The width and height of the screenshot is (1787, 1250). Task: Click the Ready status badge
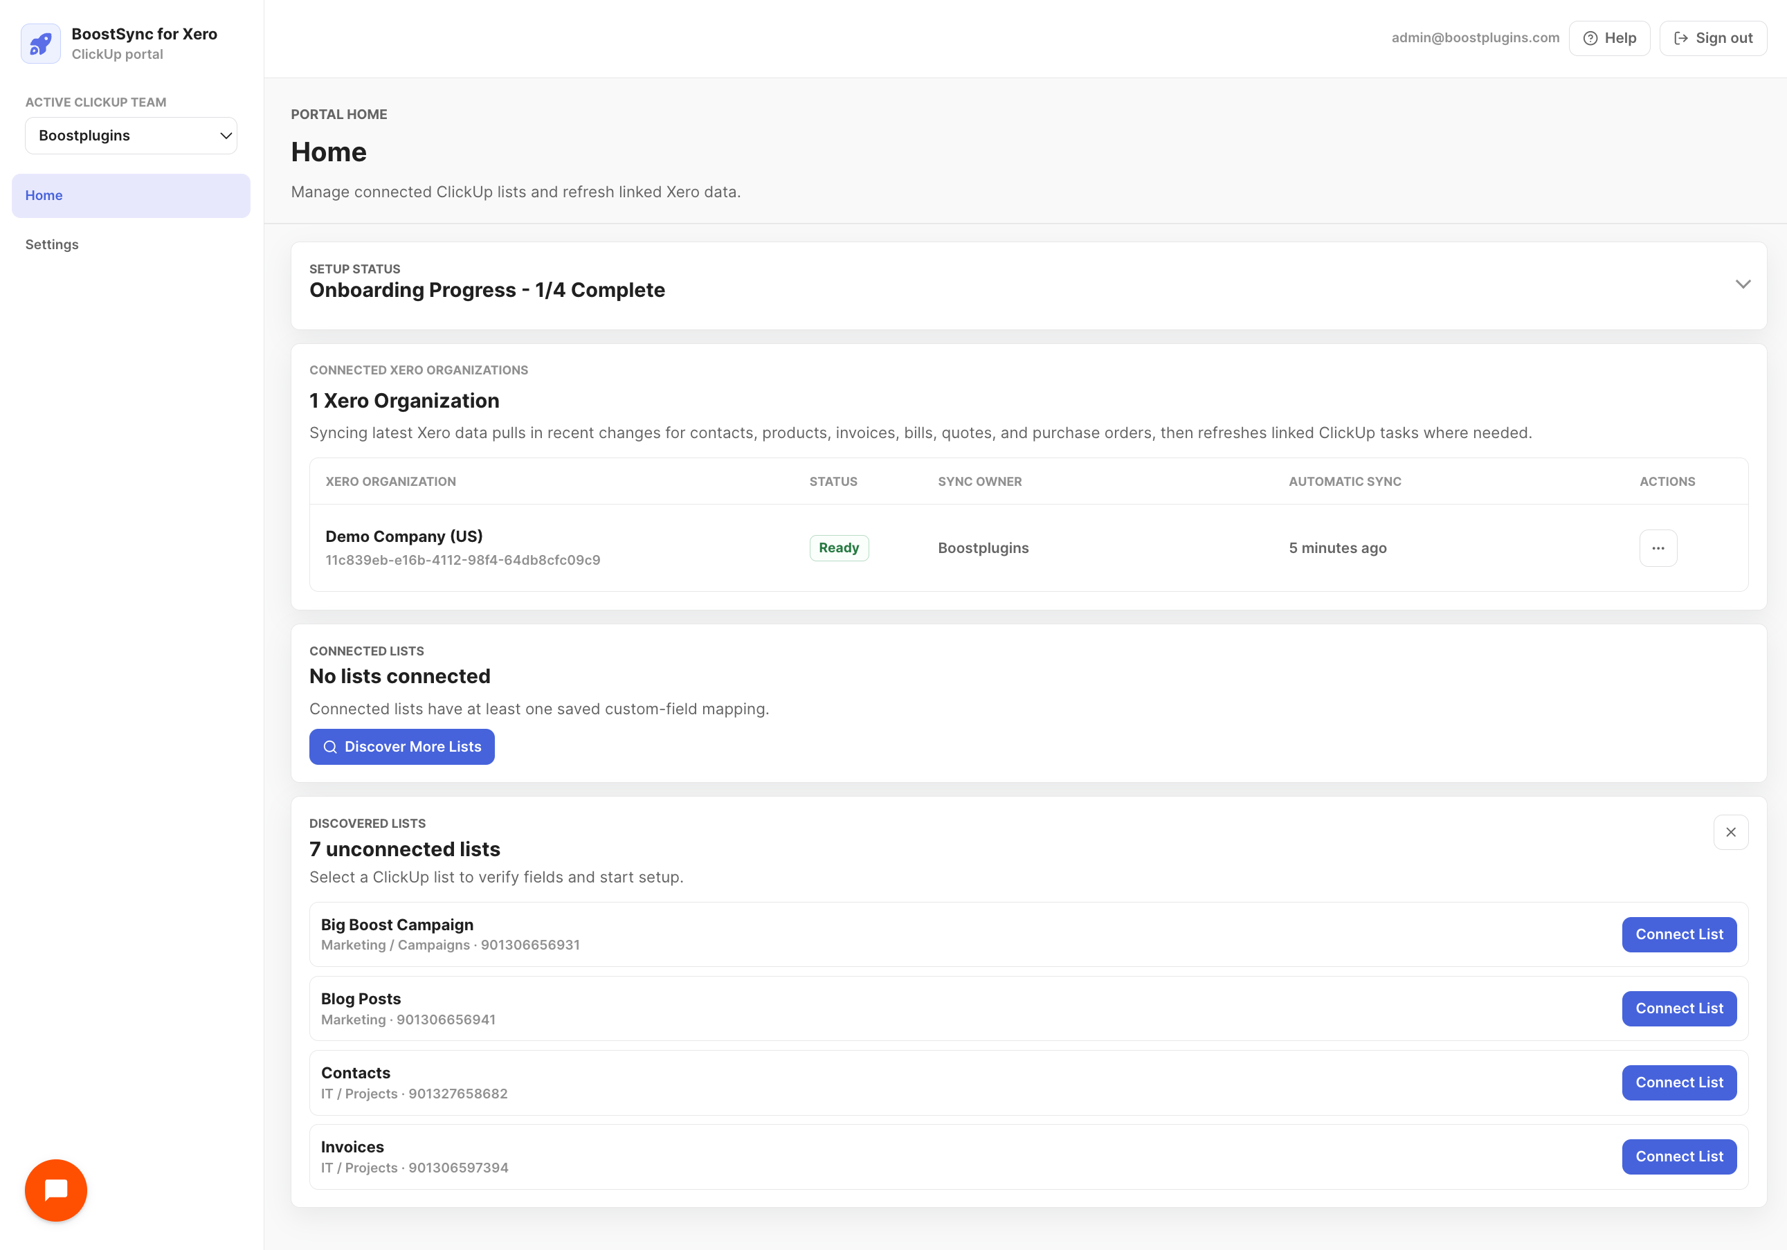click(838, 548)
